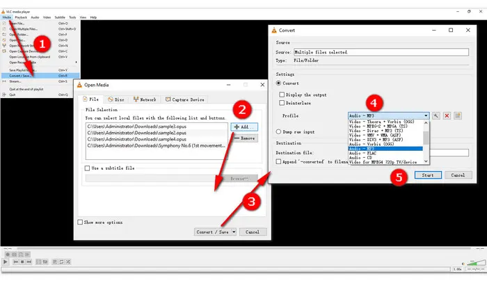The width and height of the screenshot is (487, 283).
Task: Click the stop playback button
Action: pos(22,262)
